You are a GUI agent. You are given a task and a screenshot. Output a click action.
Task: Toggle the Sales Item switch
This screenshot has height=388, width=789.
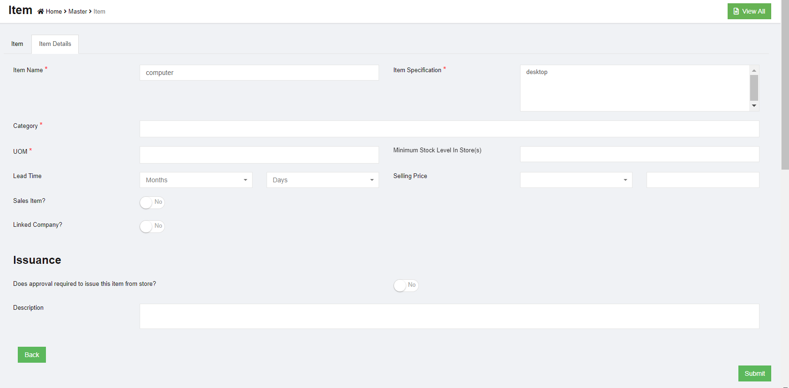coord(152,202)
